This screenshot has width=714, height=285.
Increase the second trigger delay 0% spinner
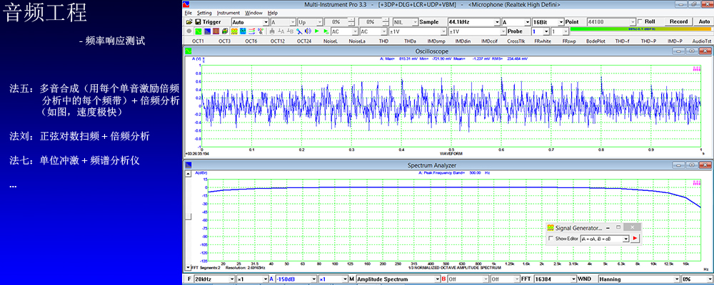tap(385, 20)
